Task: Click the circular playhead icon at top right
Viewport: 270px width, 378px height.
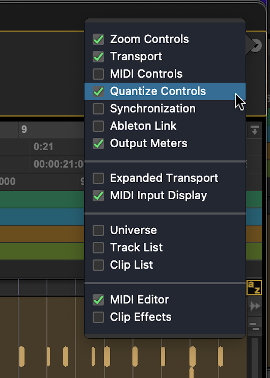Action: (256, 45)
